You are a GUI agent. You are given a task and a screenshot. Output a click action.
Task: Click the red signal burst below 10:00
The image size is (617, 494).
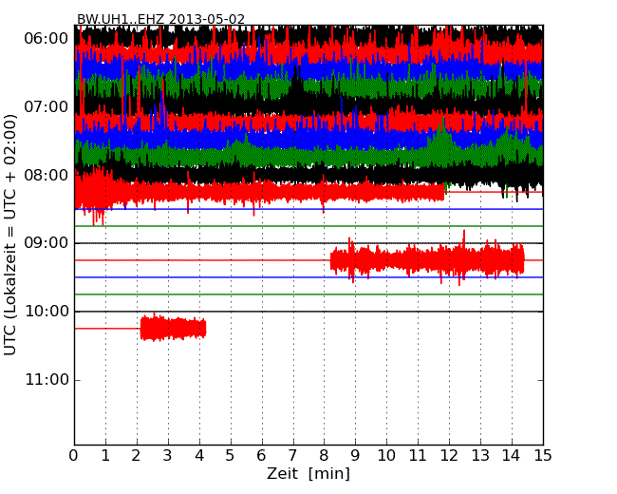tap(173, 329)
